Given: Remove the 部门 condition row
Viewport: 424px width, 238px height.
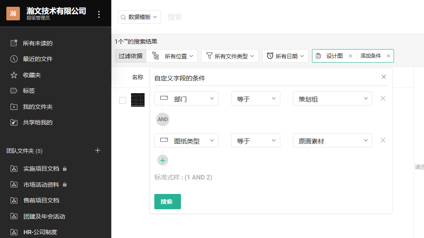Looking at the screenshot, I should coord(383,98).
